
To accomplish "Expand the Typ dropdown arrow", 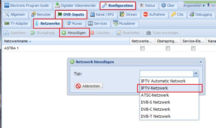I will [196, 73].
